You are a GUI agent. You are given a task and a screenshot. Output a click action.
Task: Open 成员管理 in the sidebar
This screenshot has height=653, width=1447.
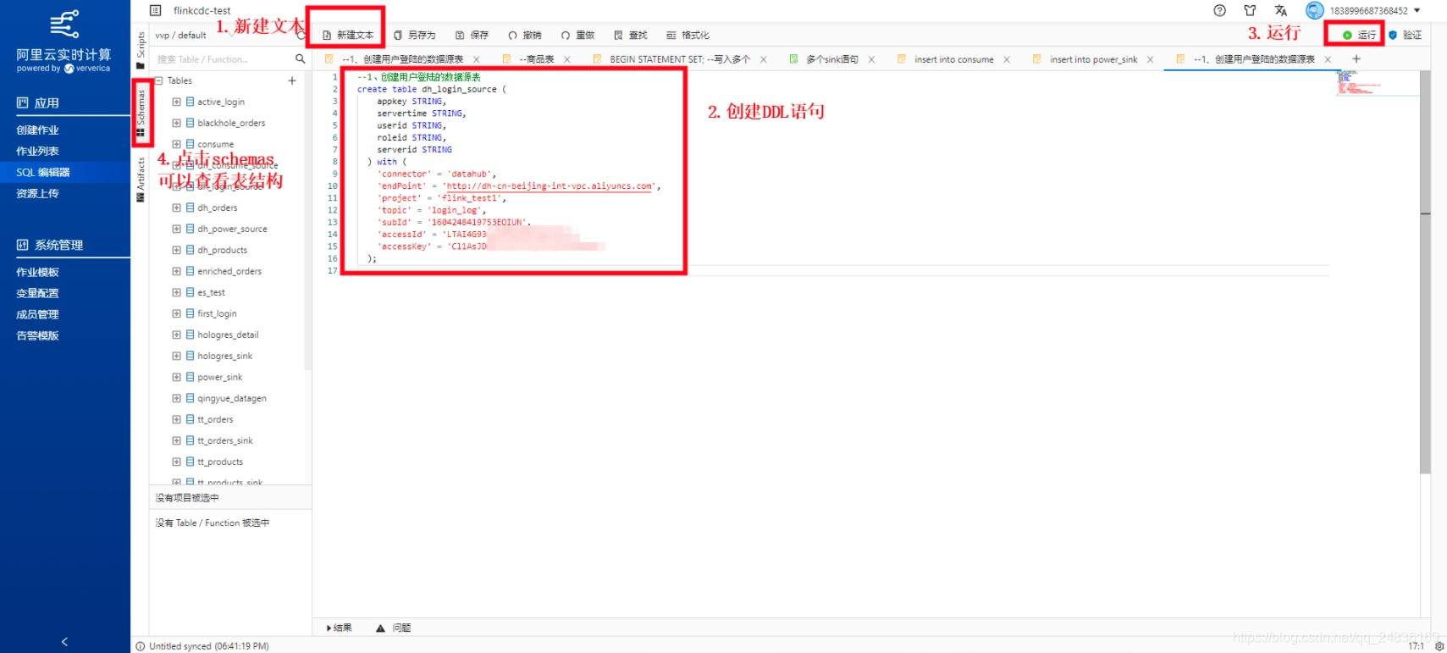click(38, 314)
